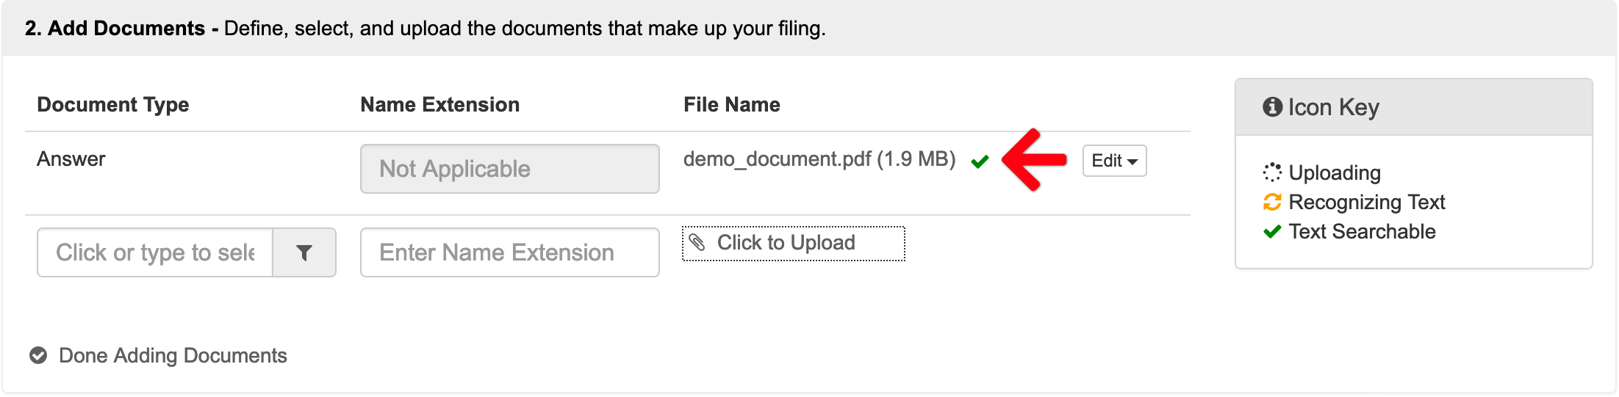Click the green checkmark beside demo_document.pdf
This screenshot has width=1619, height=397.
980,161
